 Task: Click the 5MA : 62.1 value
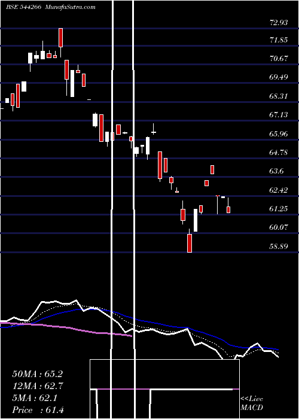[35, 398]
